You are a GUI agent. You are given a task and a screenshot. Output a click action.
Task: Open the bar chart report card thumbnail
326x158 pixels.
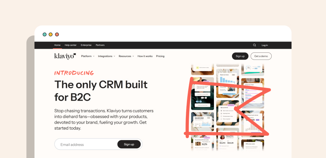coord(227,83)
